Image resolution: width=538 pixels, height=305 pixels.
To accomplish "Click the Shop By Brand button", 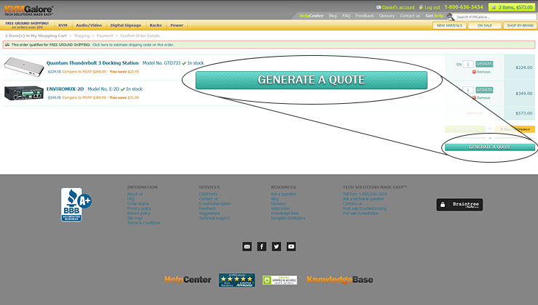I will tap(521, 25).
